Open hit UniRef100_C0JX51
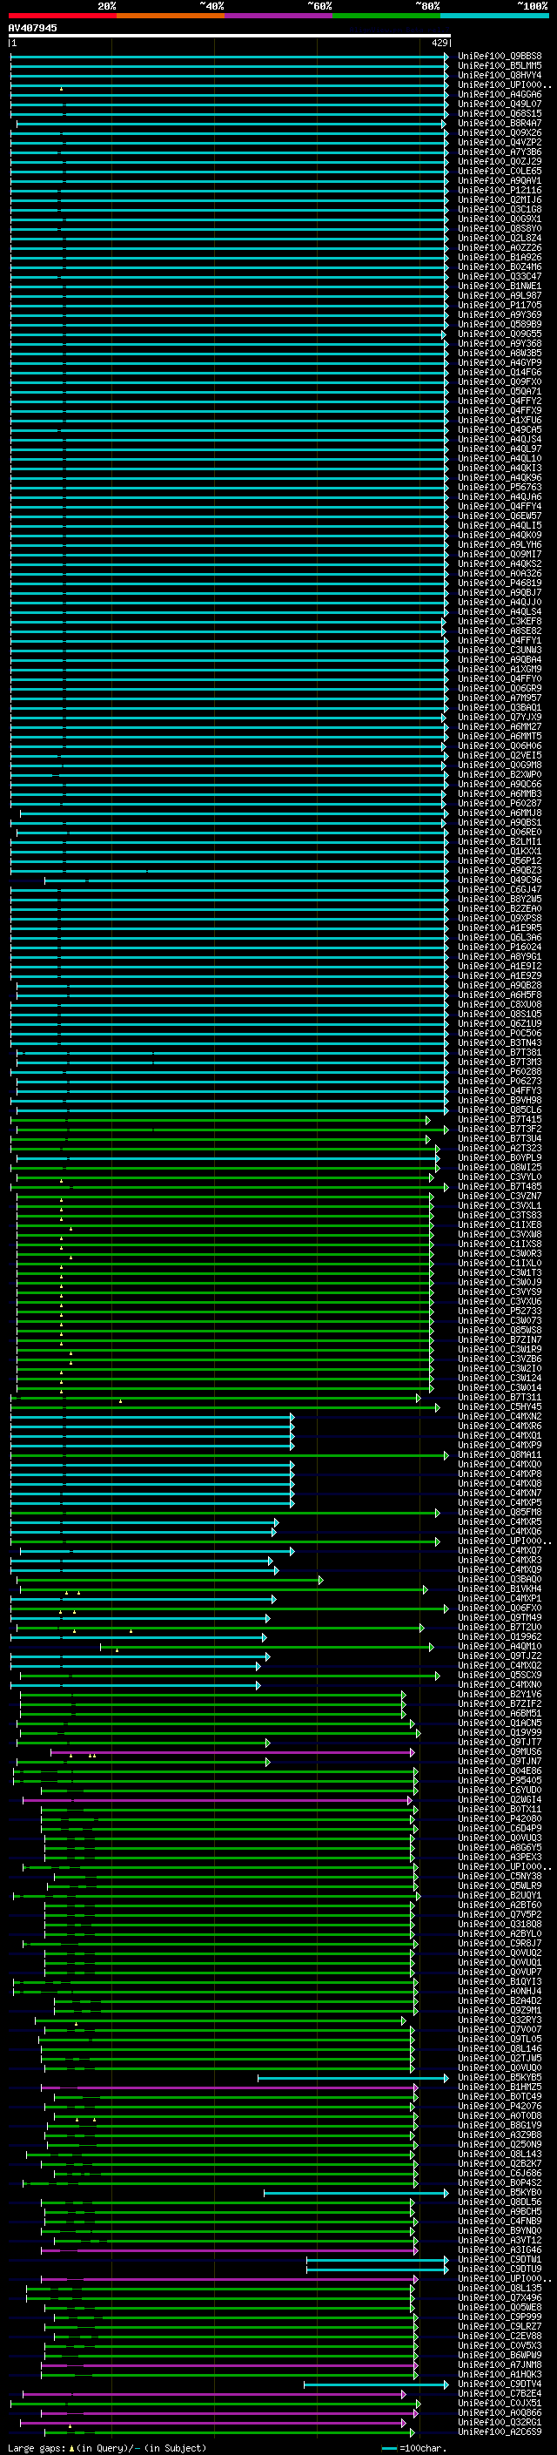Image resolution: width=557 pixels, height=2455 pixels. (500, 2403)
